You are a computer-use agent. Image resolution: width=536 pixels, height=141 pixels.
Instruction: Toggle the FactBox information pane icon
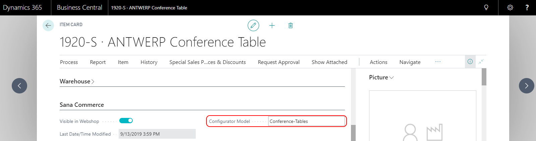(470, 62)
